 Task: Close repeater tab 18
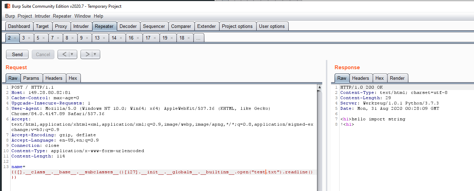(188, 38)
